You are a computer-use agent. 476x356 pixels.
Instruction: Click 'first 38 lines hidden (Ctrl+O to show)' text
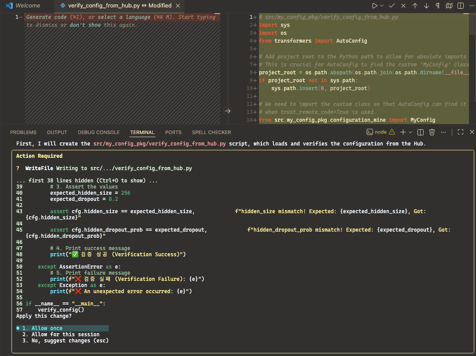[x=87, y=181]
